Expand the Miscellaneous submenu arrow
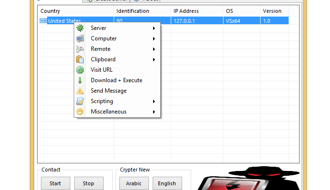Image resolution: width=330 pixels, height=190 pixels. 154,112
